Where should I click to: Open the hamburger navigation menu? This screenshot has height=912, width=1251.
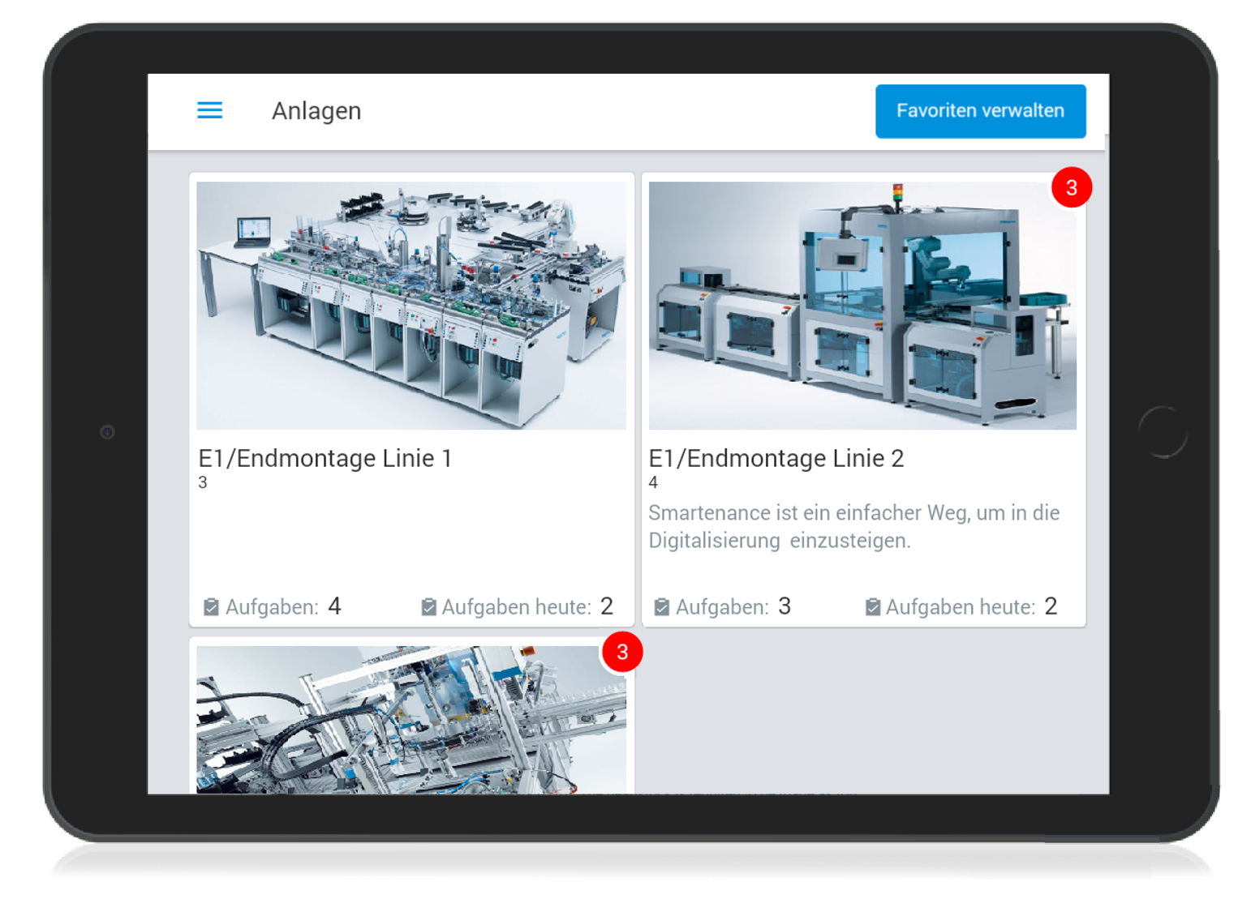tap(209, 110)
